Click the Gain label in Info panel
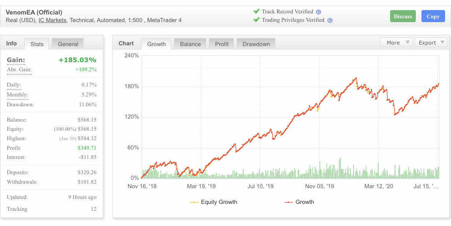The image size is (451, 226). coord(16,60)
